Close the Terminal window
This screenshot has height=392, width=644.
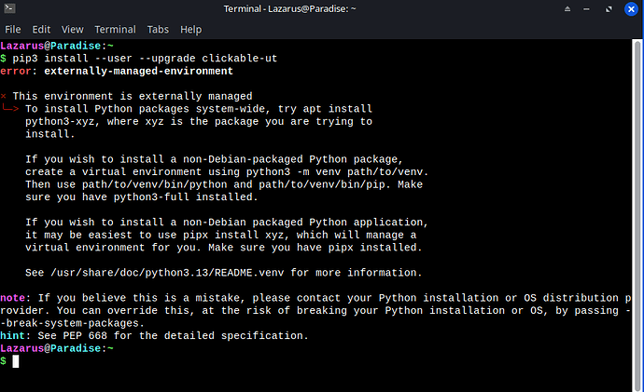pyautogui.click(x=632, y=9)
